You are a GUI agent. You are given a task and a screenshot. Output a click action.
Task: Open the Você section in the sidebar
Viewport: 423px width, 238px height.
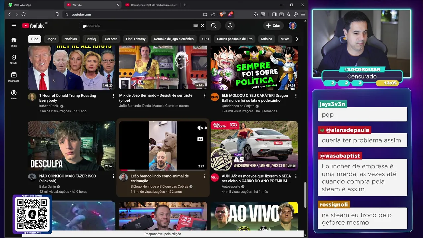coord(14,95)
